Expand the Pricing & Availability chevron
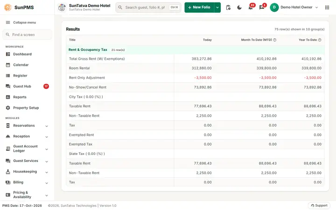The height and width of the screenshot is (210, 336). point(47,195)
